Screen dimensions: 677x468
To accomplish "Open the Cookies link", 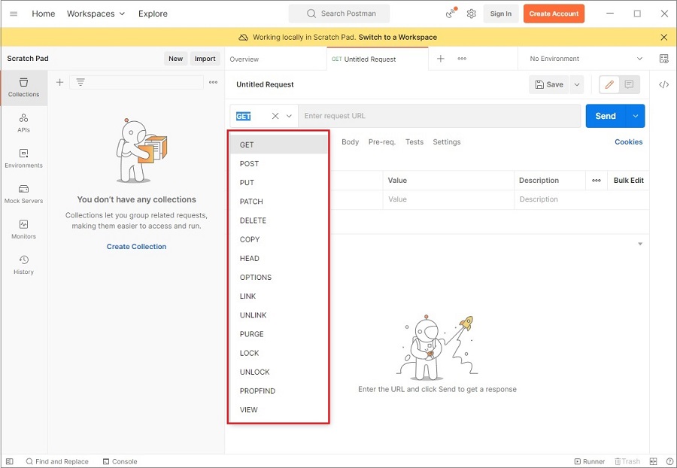I will (x=629, y=142).
